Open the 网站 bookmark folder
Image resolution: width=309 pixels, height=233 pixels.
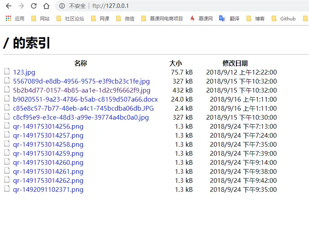coord(40,18)
